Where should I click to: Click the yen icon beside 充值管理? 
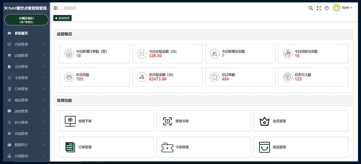click(9, 133)
